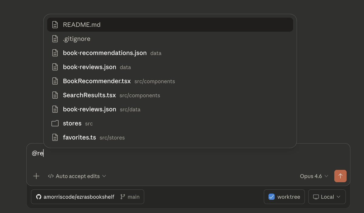Click the code brackets icon by Auto accept edits
The width and height of the screenshot is (364, 213).
tap(51, 176)
